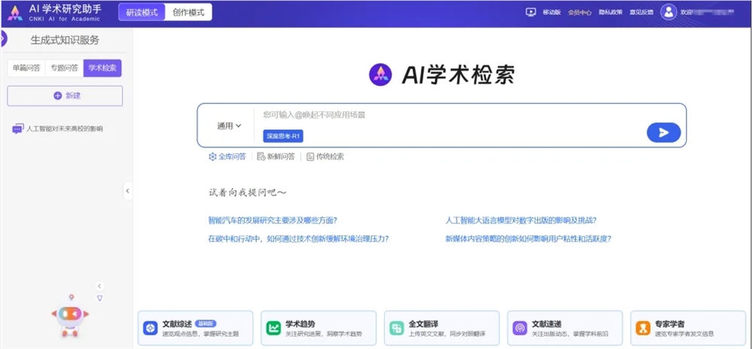The image size is (753, 349).
Task: Launch the 全文翻译 translation tool
Action: 441,328
